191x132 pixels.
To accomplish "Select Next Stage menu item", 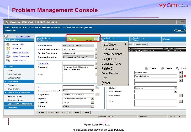I will click(x=113, y=45).
